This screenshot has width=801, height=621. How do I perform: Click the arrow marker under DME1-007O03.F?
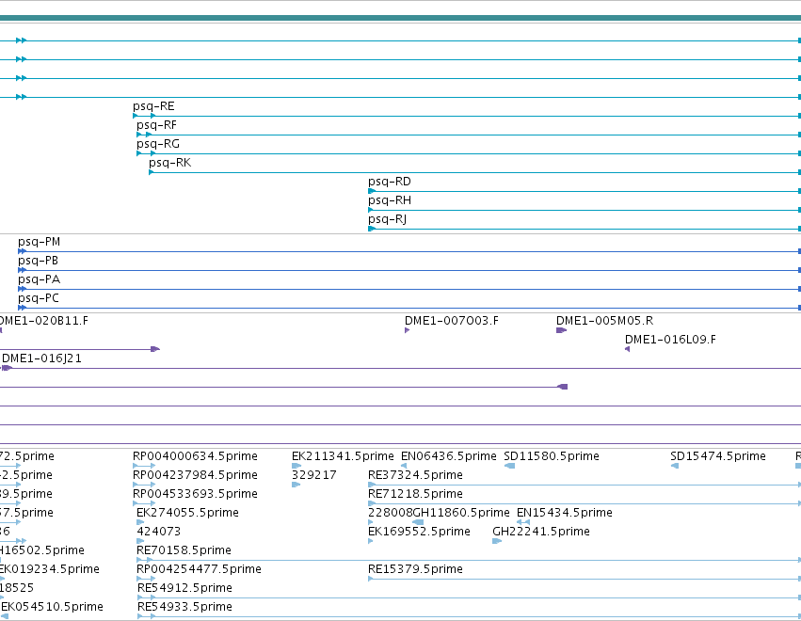(408, 330)
